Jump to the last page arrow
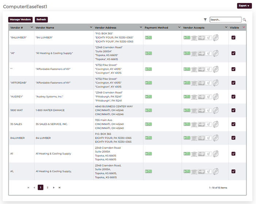The image size is (256, 204). tap(60, 188)
